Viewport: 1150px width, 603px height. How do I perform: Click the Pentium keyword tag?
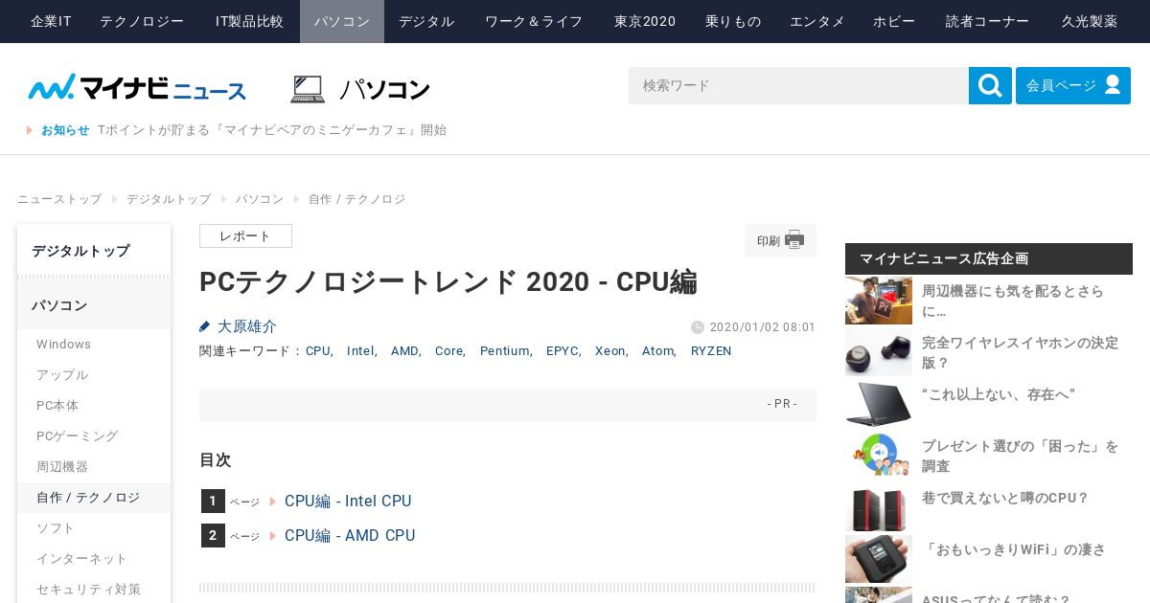click(x=505, y=351)
